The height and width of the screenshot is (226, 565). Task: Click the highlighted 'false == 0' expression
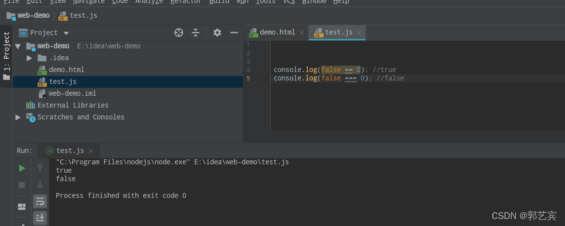tap(341, 70)
